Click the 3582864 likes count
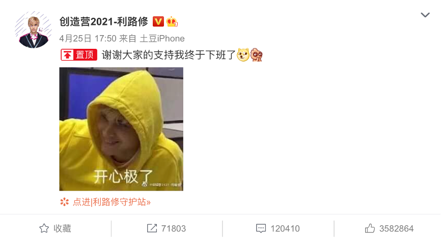Screen dimensions: 441x239 pyautogui.click(x=396, y=229)
